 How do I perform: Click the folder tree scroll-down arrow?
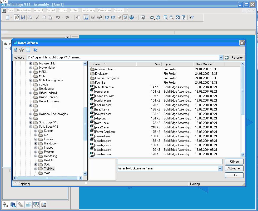[85, 173]
